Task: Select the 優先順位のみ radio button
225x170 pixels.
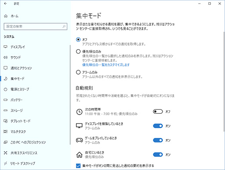Action: pos(78,51)
